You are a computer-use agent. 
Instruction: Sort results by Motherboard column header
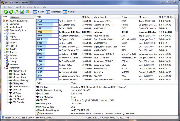[107, 17]
